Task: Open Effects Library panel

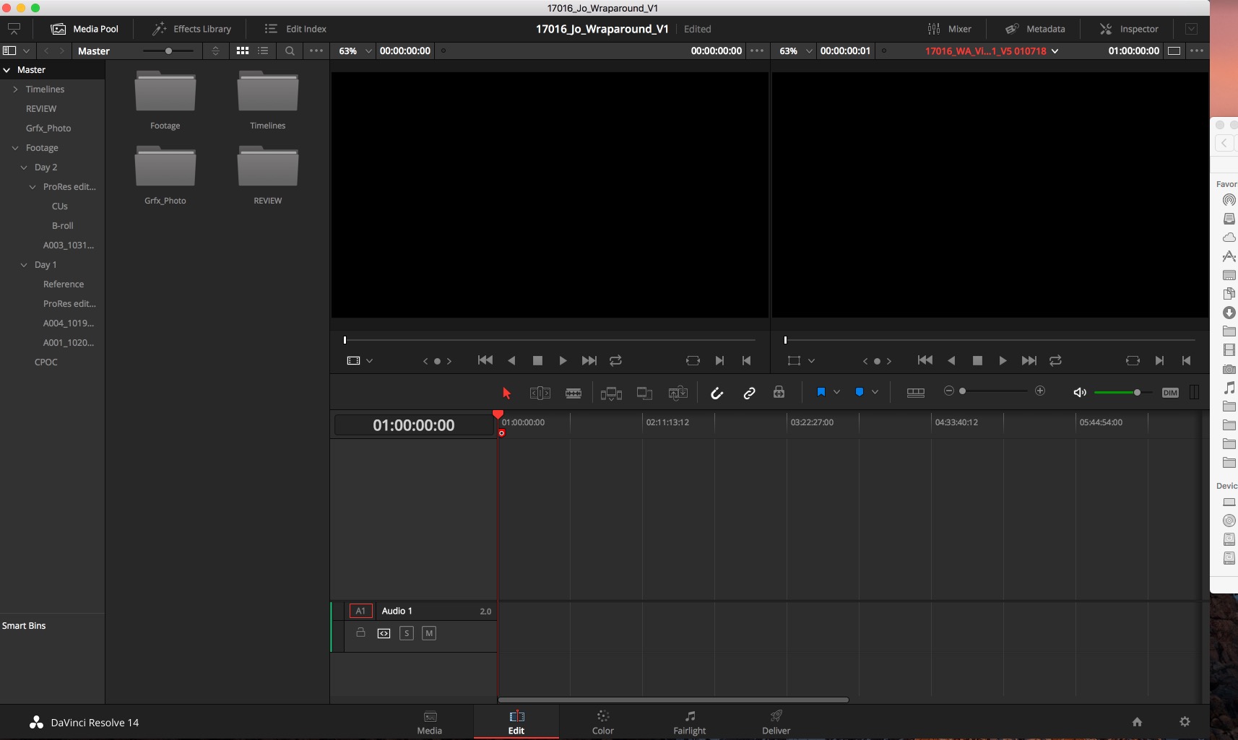Action: (191, 29)
